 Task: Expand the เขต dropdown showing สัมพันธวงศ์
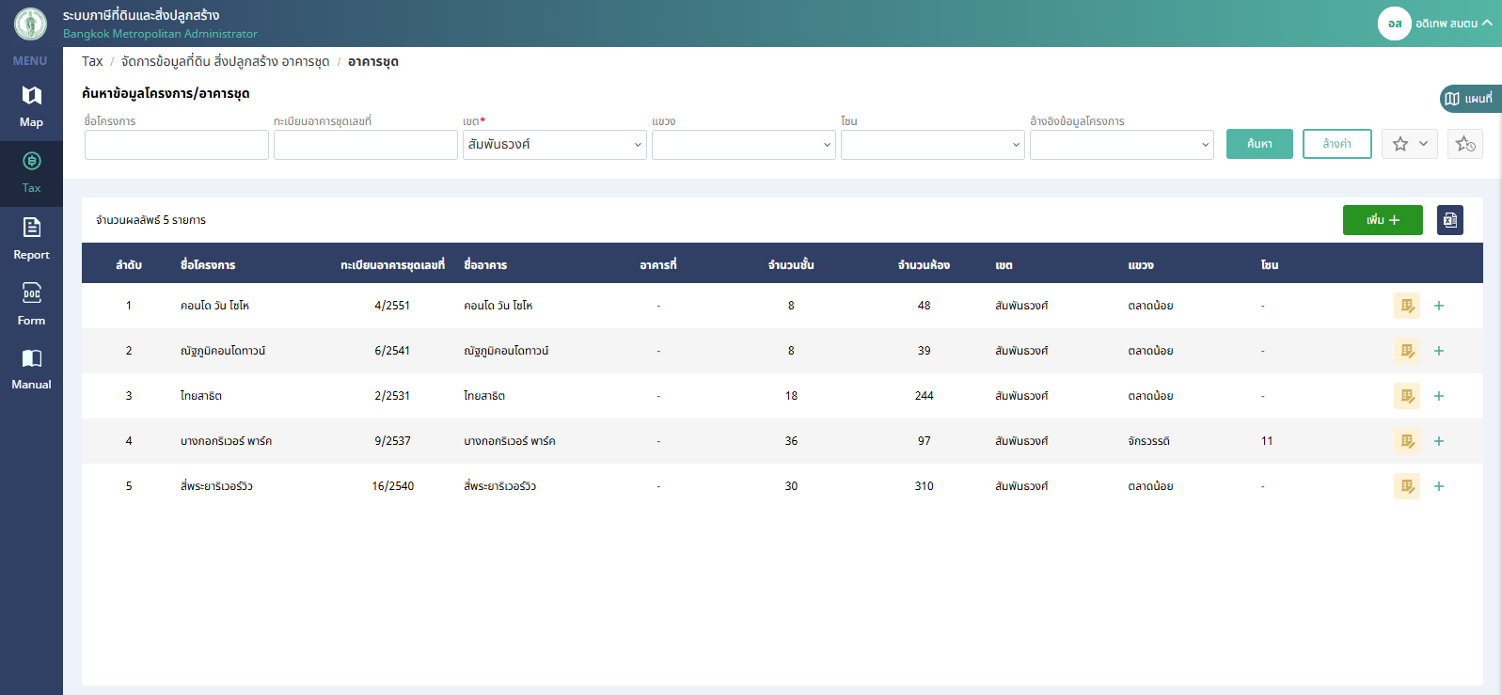pos(554,145)
